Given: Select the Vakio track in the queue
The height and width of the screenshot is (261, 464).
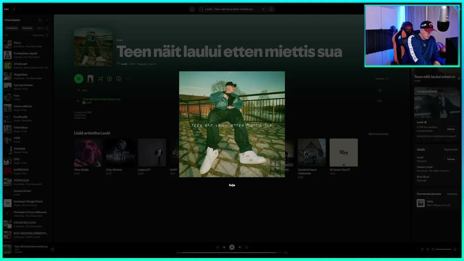Looking at the screenshot, I should [437, 203].
